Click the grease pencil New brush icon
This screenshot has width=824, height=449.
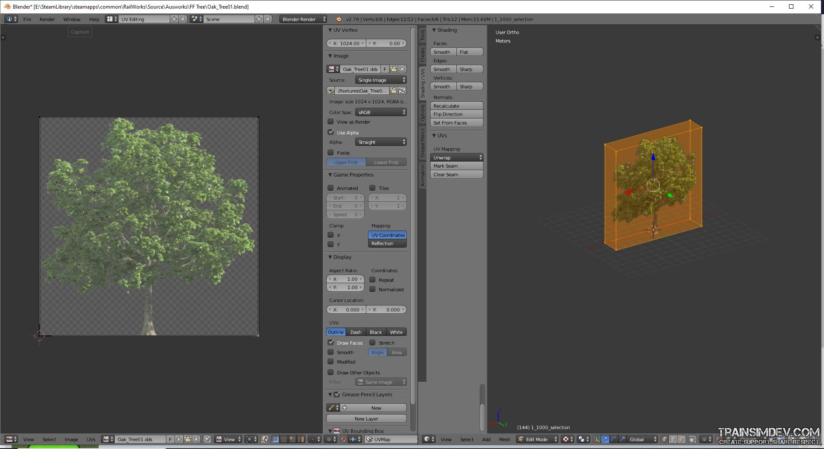[331, 408]
